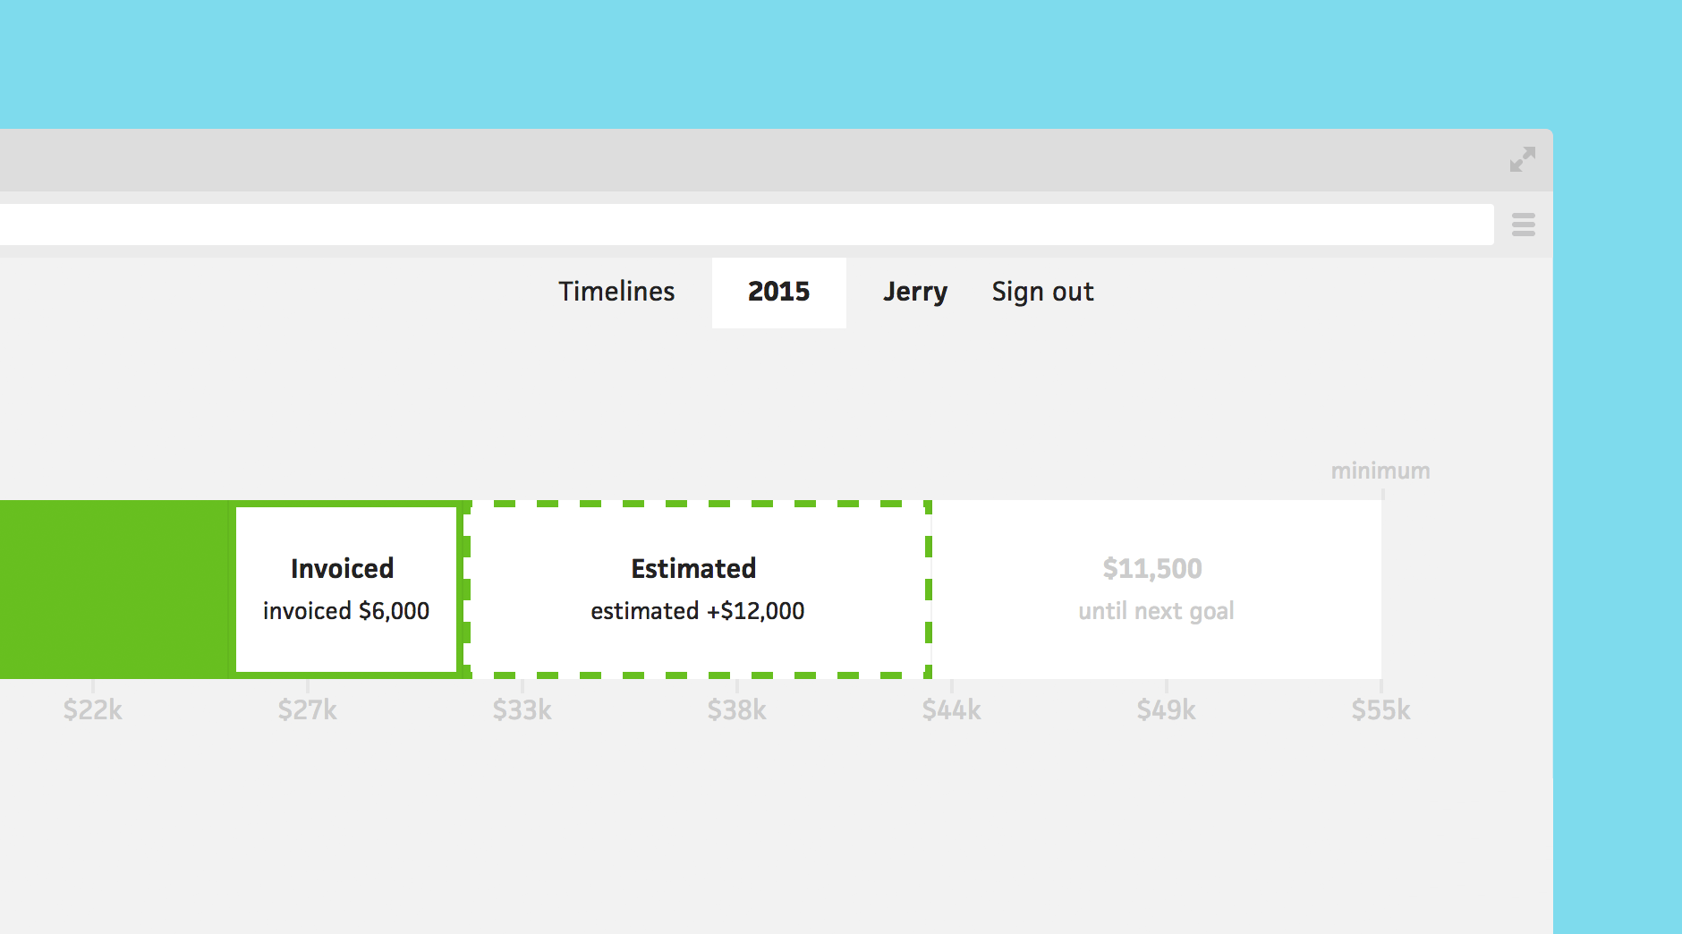Click the solid green progress bar segment
This screenshot has width=1682, height=934.
pyautogui.click(x=116, y=590)
